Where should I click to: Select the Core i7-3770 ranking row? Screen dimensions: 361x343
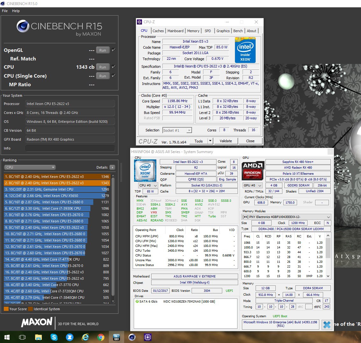click(x=57, y=284)
